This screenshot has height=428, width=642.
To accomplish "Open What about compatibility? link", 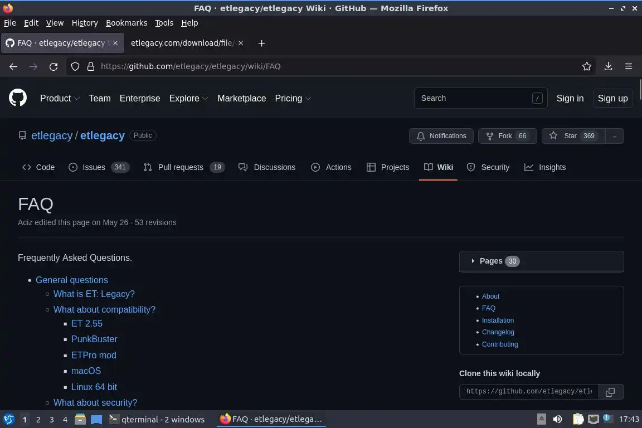I will (x=104, y=310).
